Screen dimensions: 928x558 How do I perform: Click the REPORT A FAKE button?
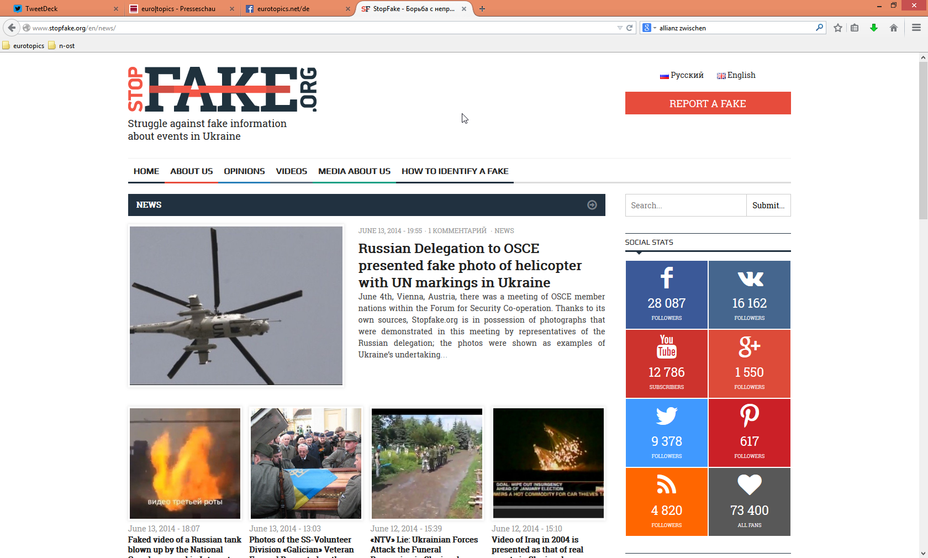pyautogui.click(x=708, y=103)
